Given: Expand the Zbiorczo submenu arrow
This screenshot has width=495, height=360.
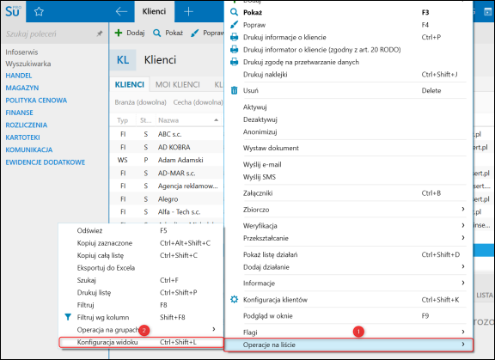Looking at the screenshot, I should (x=463, y=209).
